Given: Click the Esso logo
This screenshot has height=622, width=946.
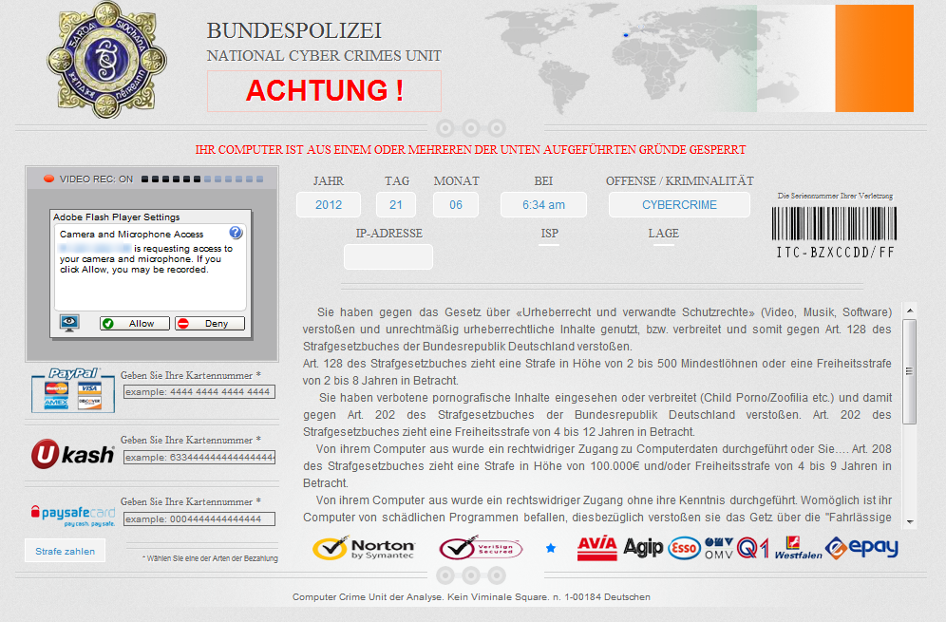Looking at the screenshot, I should tap(684, 548).
